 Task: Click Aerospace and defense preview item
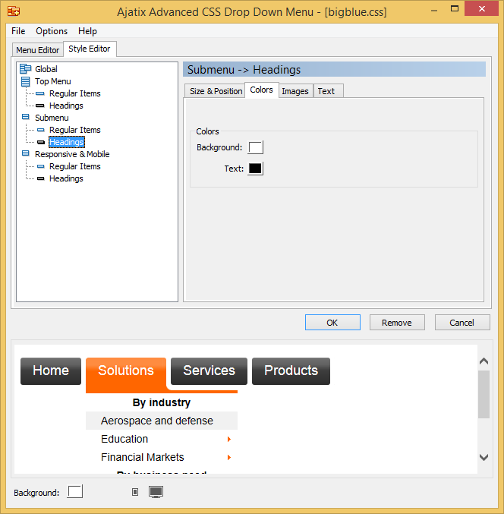pyautogui.click(x=162, y=421)
